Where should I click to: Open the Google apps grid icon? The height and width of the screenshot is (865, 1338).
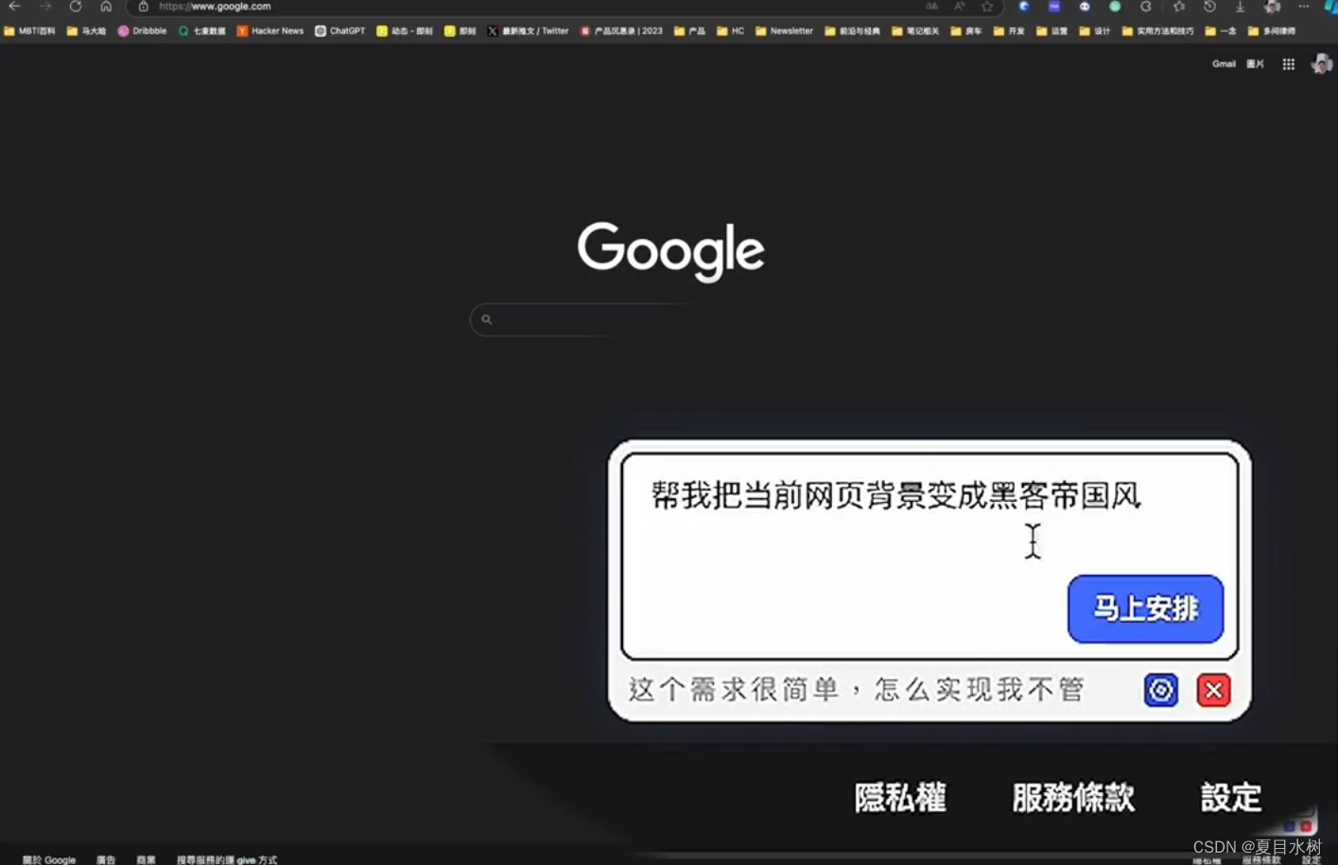coord(1288,64)
